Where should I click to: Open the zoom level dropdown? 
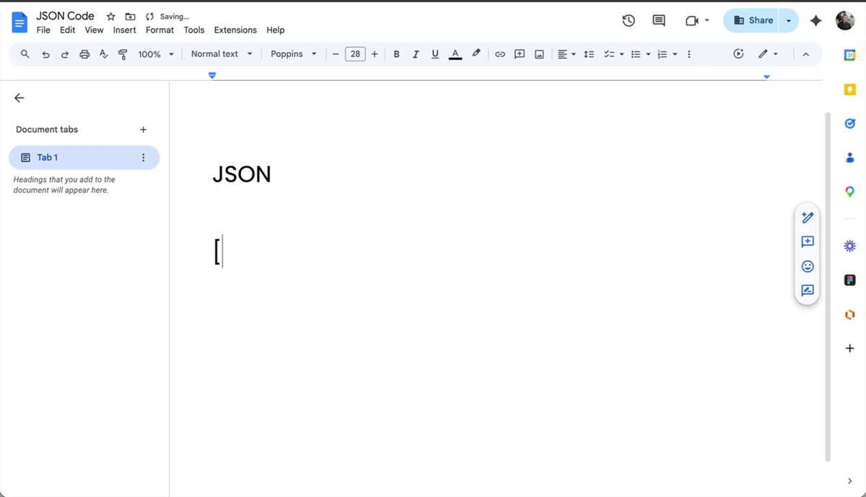click(x=156, y=53)
